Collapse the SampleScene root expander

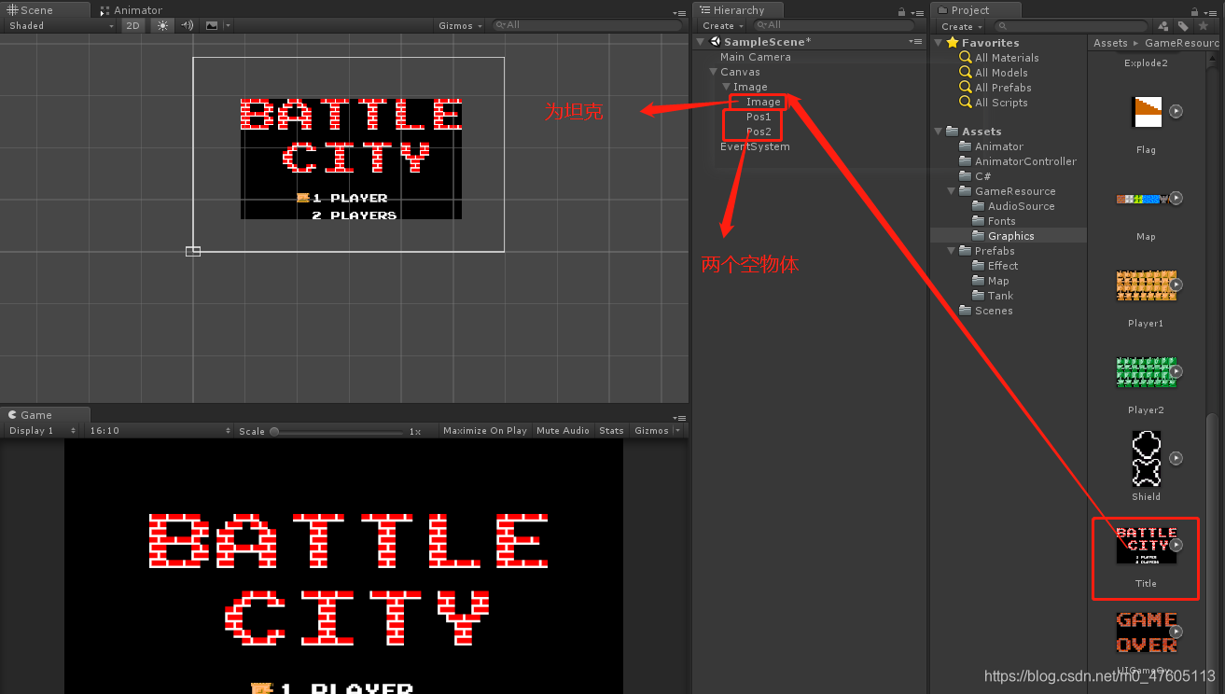click(702, 42)
